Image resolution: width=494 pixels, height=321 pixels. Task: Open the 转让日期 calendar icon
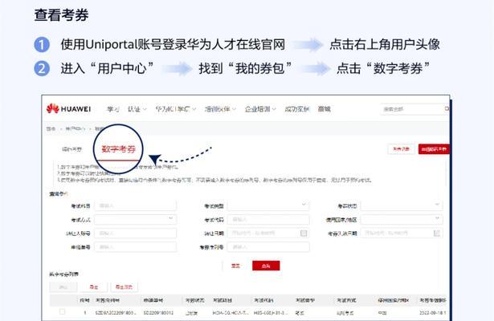[304, 234]
